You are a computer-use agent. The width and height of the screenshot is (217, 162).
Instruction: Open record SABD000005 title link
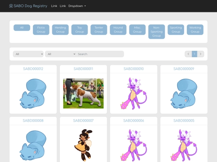coord(184,120)
